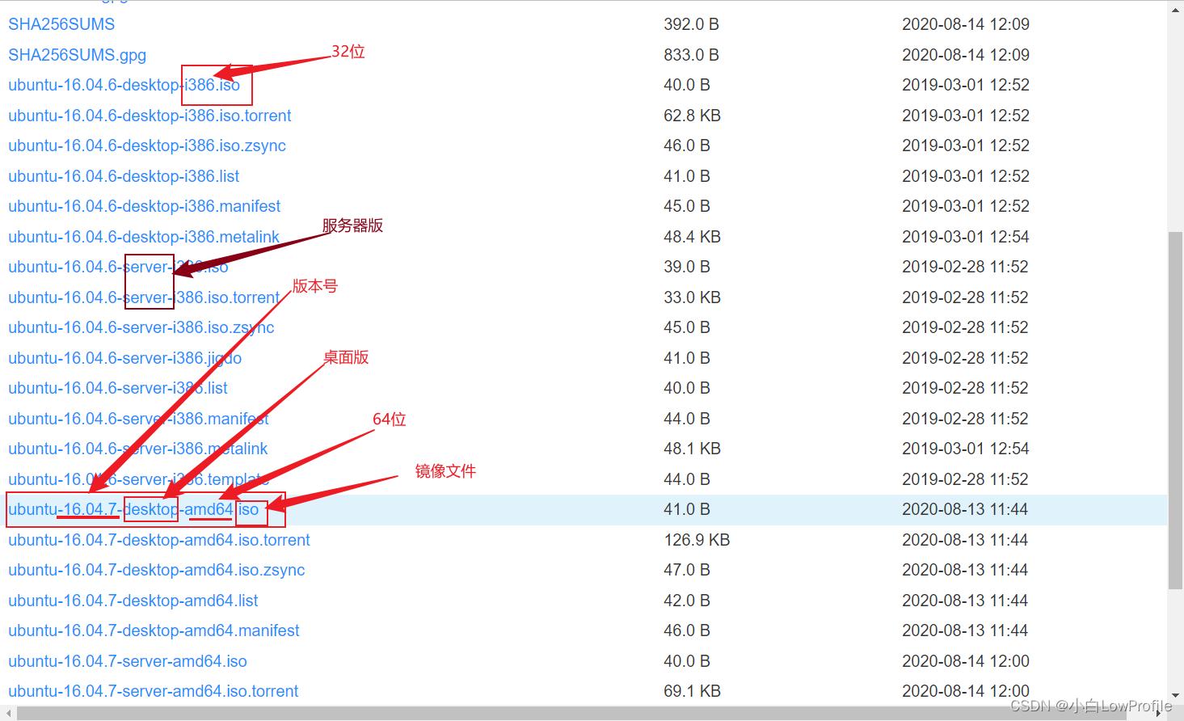This screenshot has height=721, width=1184.
Task: Open ubuntu-16.04.6-server-i386.template link
Action: (139, 479)
